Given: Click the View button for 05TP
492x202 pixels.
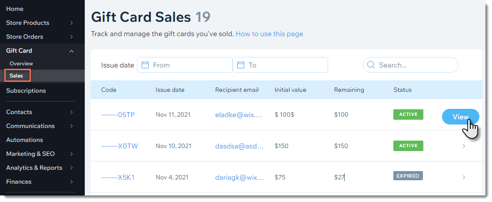Looking at the screenshot, I should point(461,117).
